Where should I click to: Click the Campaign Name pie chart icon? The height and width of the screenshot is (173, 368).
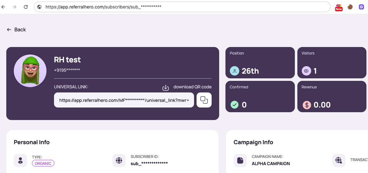click(x=240, y=160)
